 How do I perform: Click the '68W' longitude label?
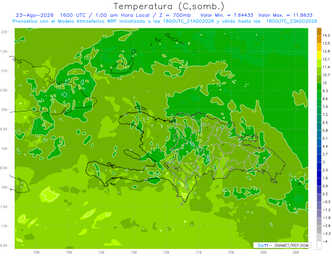(296, 252)
